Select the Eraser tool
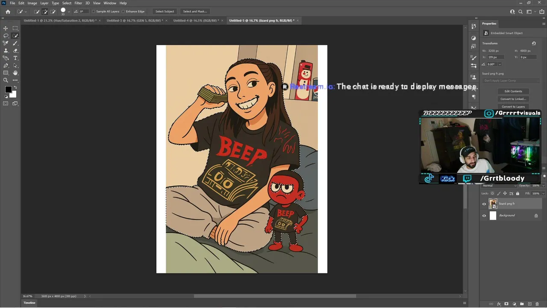This screenshot has width=547, height=308. pos(15,50)
